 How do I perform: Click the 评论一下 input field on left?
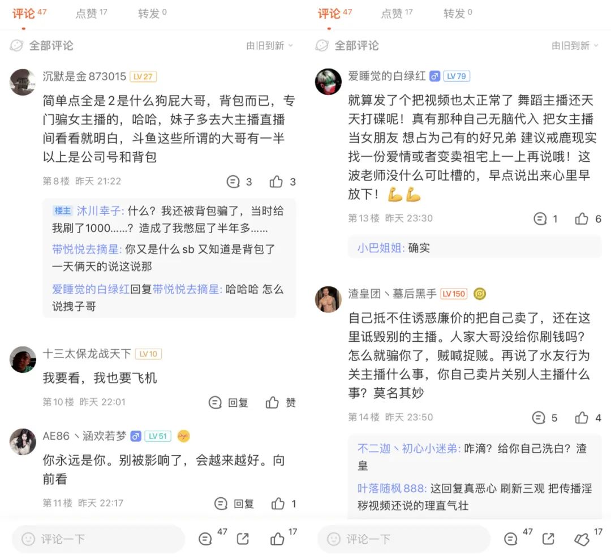point(98,539)
